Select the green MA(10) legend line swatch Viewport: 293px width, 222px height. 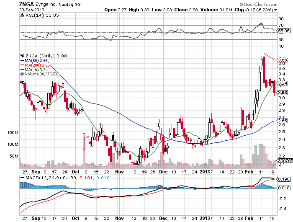pos(22,70)
